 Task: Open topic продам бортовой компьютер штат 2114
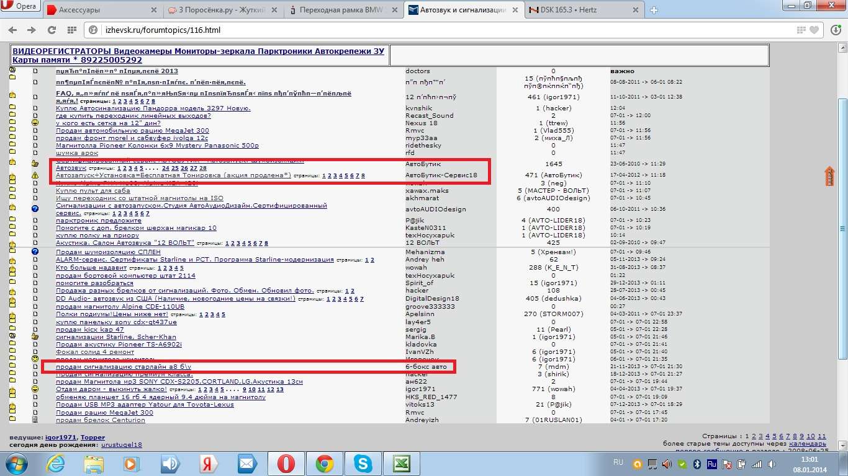click(x=125, y=275)
